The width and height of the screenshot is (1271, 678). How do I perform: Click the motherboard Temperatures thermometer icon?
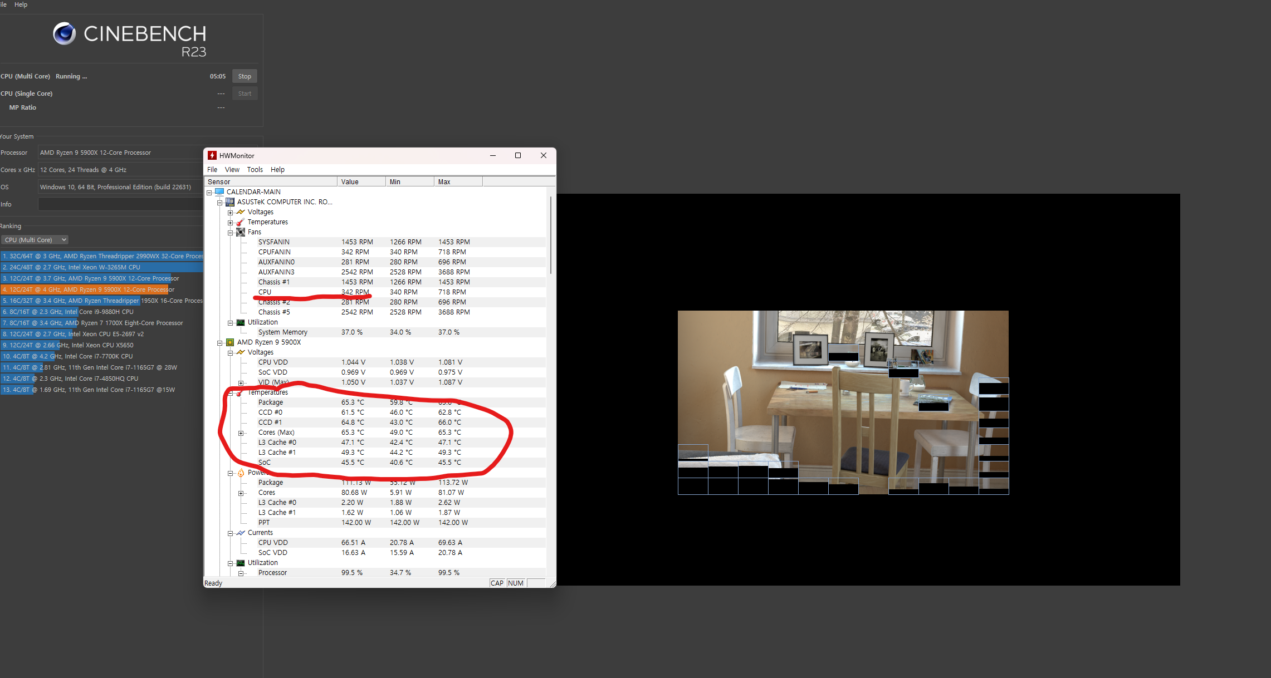241,222
